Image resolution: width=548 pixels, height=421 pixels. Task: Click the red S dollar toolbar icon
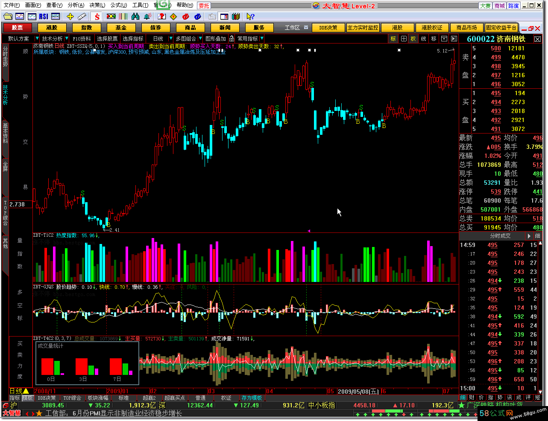point(97,16)
